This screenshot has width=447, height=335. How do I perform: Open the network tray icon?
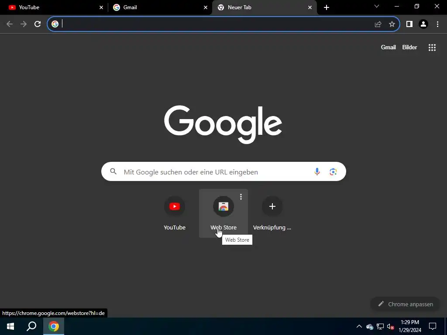pos(380,326)
